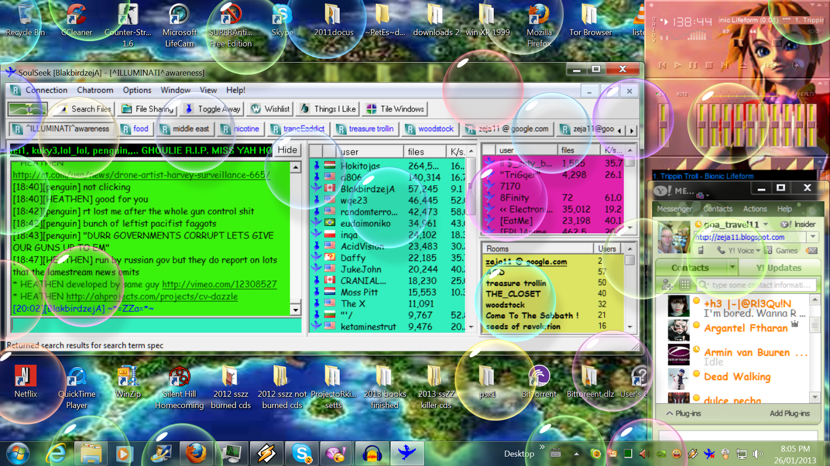Open the Winamp equalizer PRESETS menu

(x=805, y=94)
